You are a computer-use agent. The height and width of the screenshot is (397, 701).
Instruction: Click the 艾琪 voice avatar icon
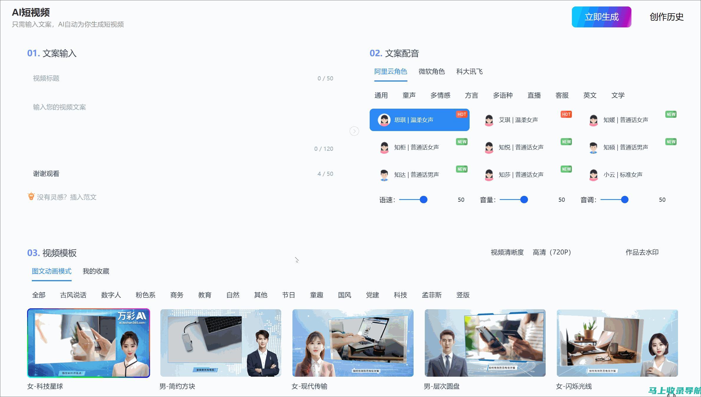489,120
